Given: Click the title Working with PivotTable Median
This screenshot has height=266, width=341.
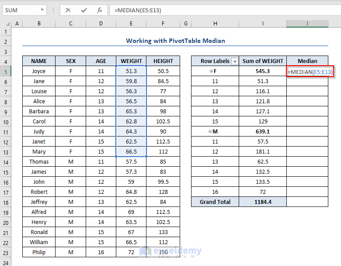Looking at the screenshot, I should (175, 41).
